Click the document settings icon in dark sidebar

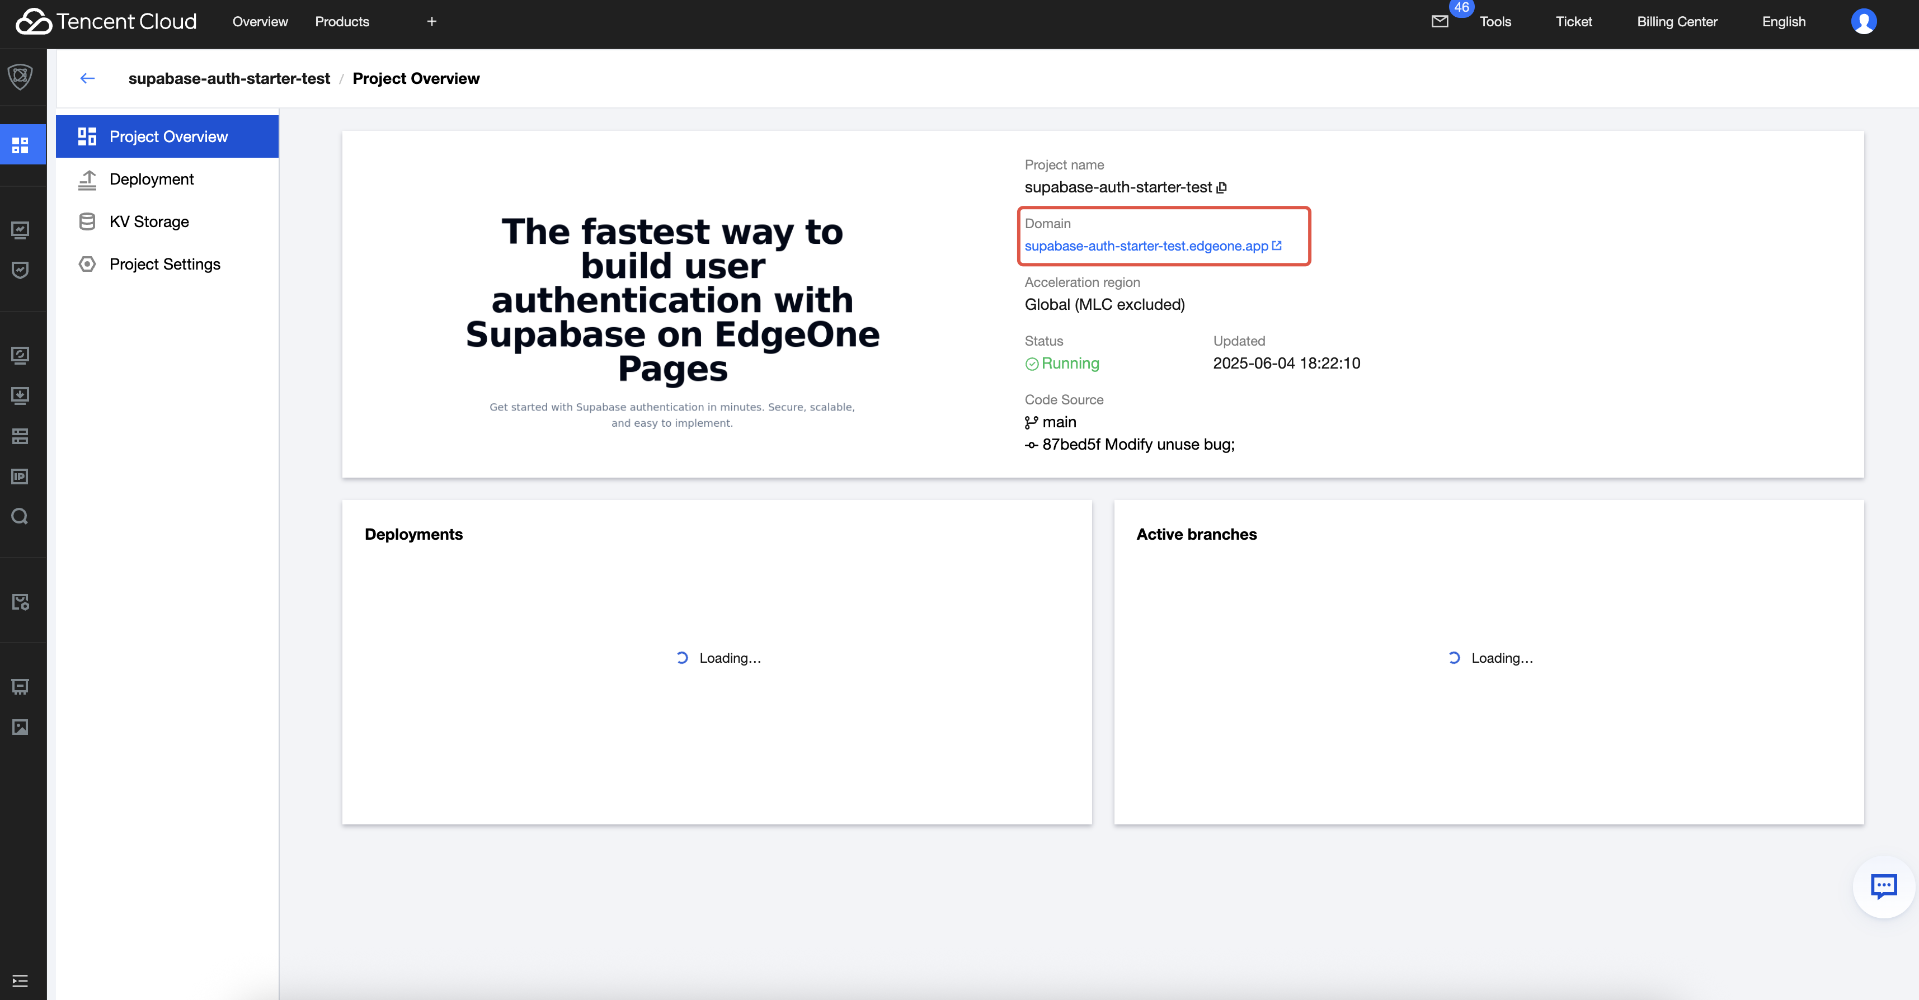point(20,602)
